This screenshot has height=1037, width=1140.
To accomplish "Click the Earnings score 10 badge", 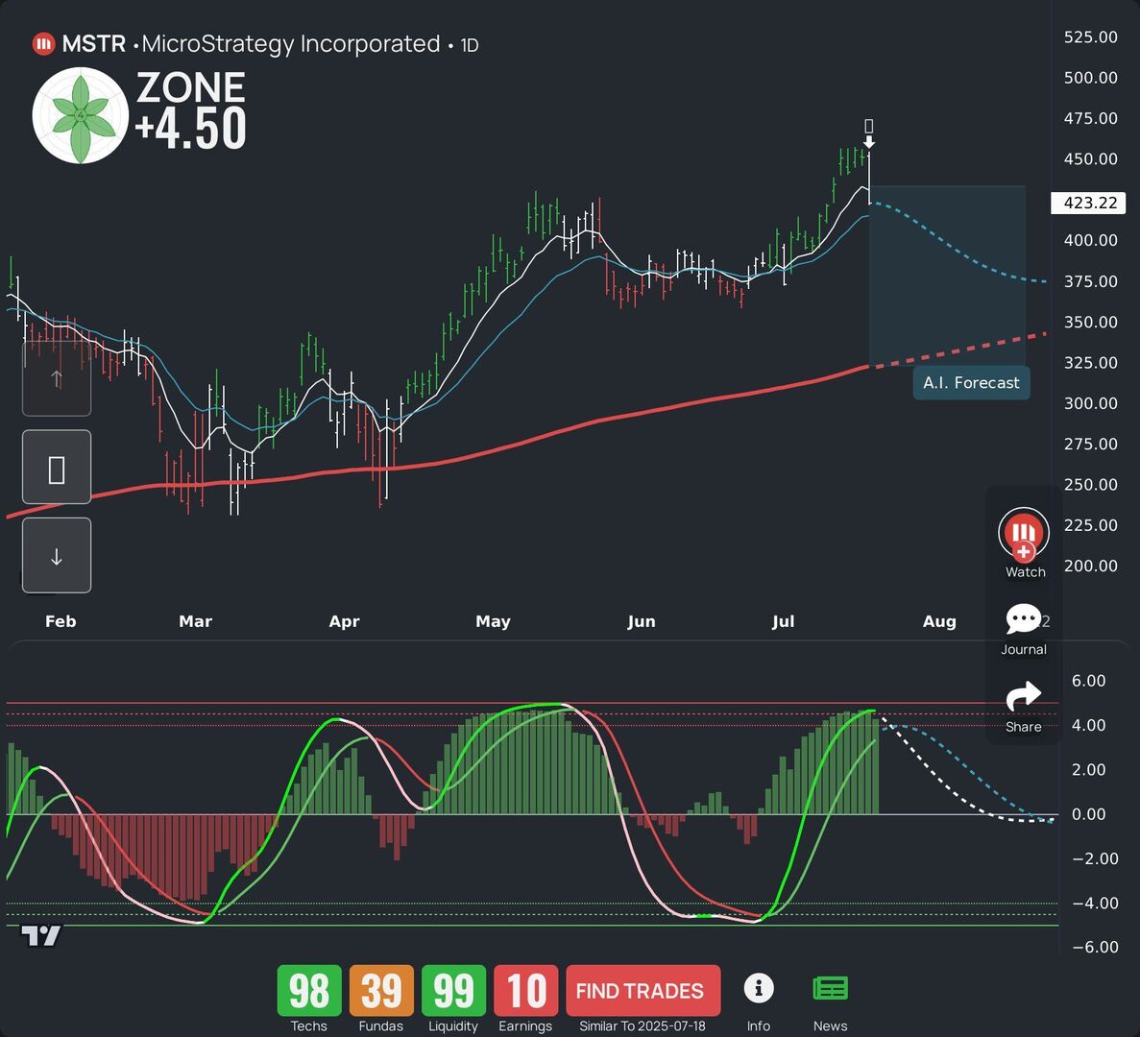I will [525, 990].
